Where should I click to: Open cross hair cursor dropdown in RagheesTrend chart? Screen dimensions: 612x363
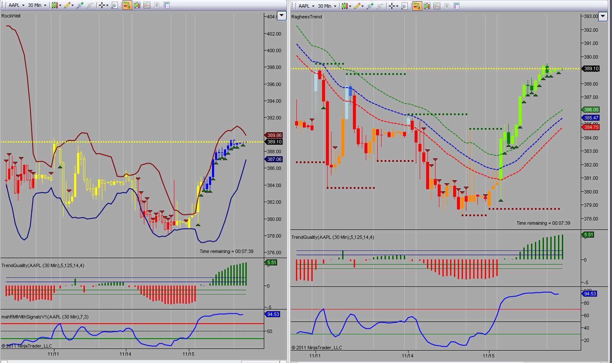pos(394,6)
